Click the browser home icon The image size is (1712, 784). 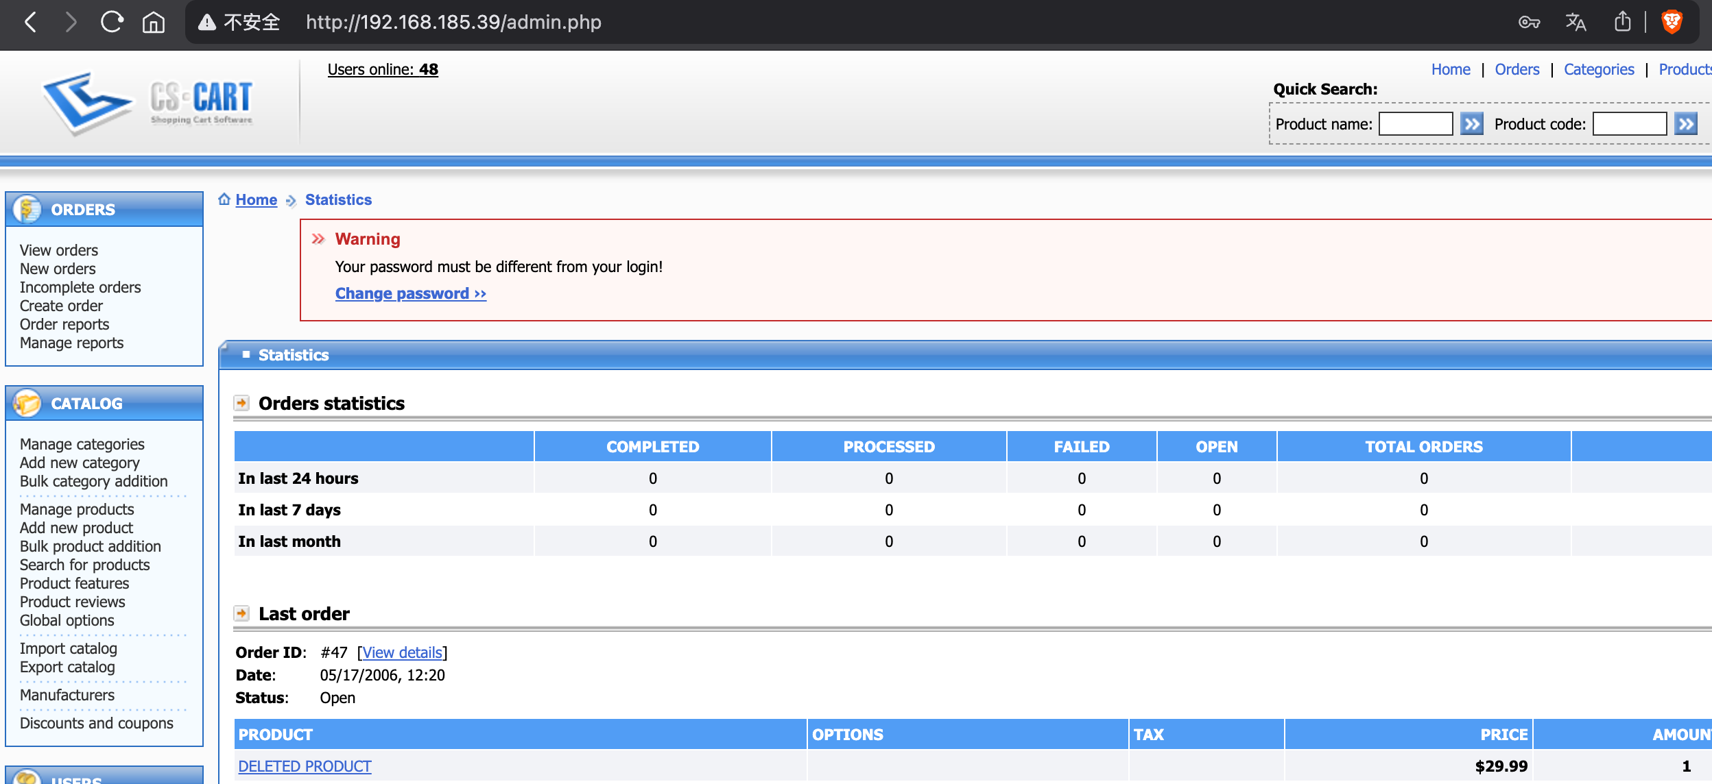(x=153, y=23)
